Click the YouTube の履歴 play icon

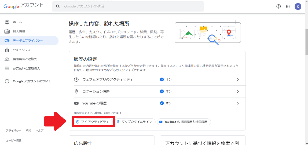tap(76, 103)
